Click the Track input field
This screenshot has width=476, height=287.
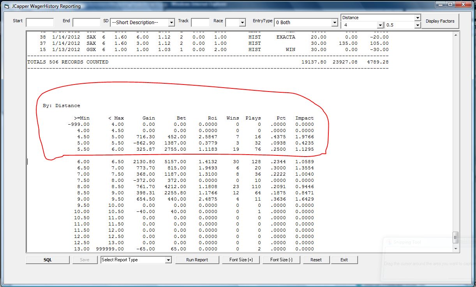200,22
